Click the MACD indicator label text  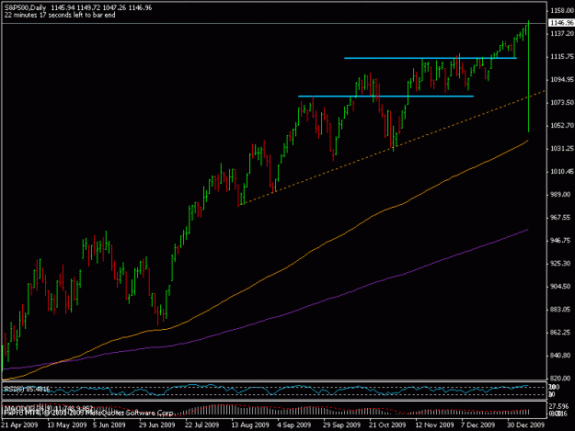pos(48,407)
